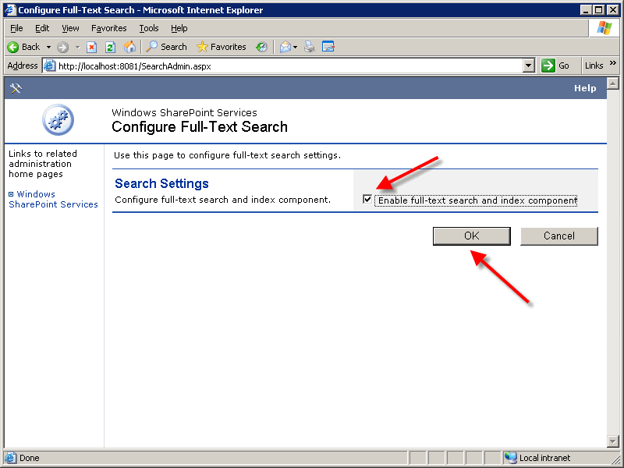This screenshot has width=624, height=468.
Task: Print the page using the printer icon
Action: click(309, 47)
